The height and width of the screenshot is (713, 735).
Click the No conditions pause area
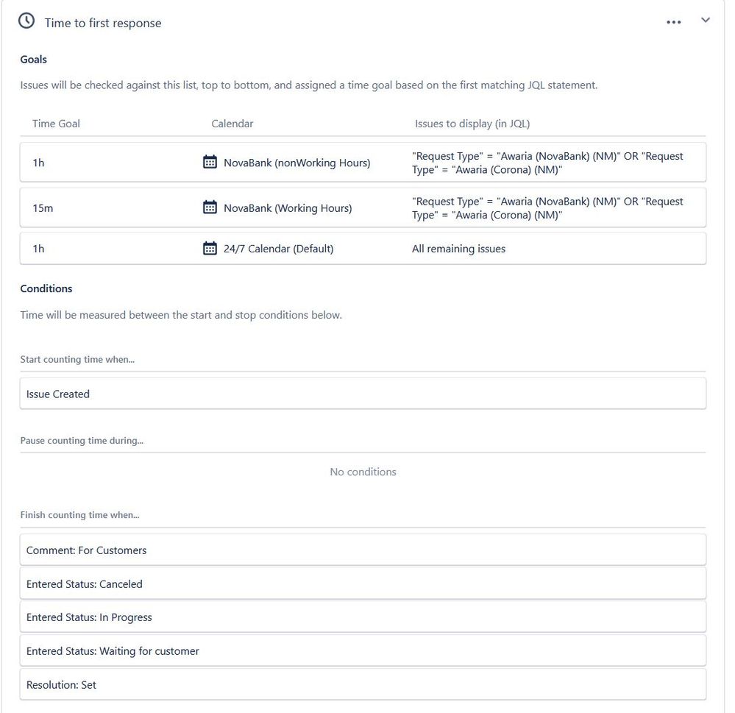pos(363,472)
